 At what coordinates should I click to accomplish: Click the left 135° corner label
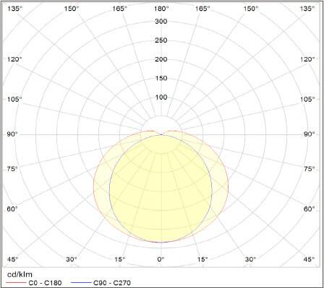coord(14,9)
